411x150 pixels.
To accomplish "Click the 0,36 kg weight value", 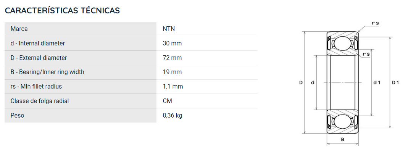I will [x=172, y=115].
